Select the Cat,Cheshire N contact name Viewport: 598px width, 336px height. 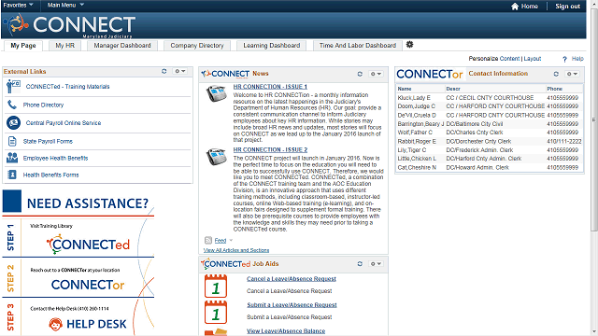pos(417,168)
